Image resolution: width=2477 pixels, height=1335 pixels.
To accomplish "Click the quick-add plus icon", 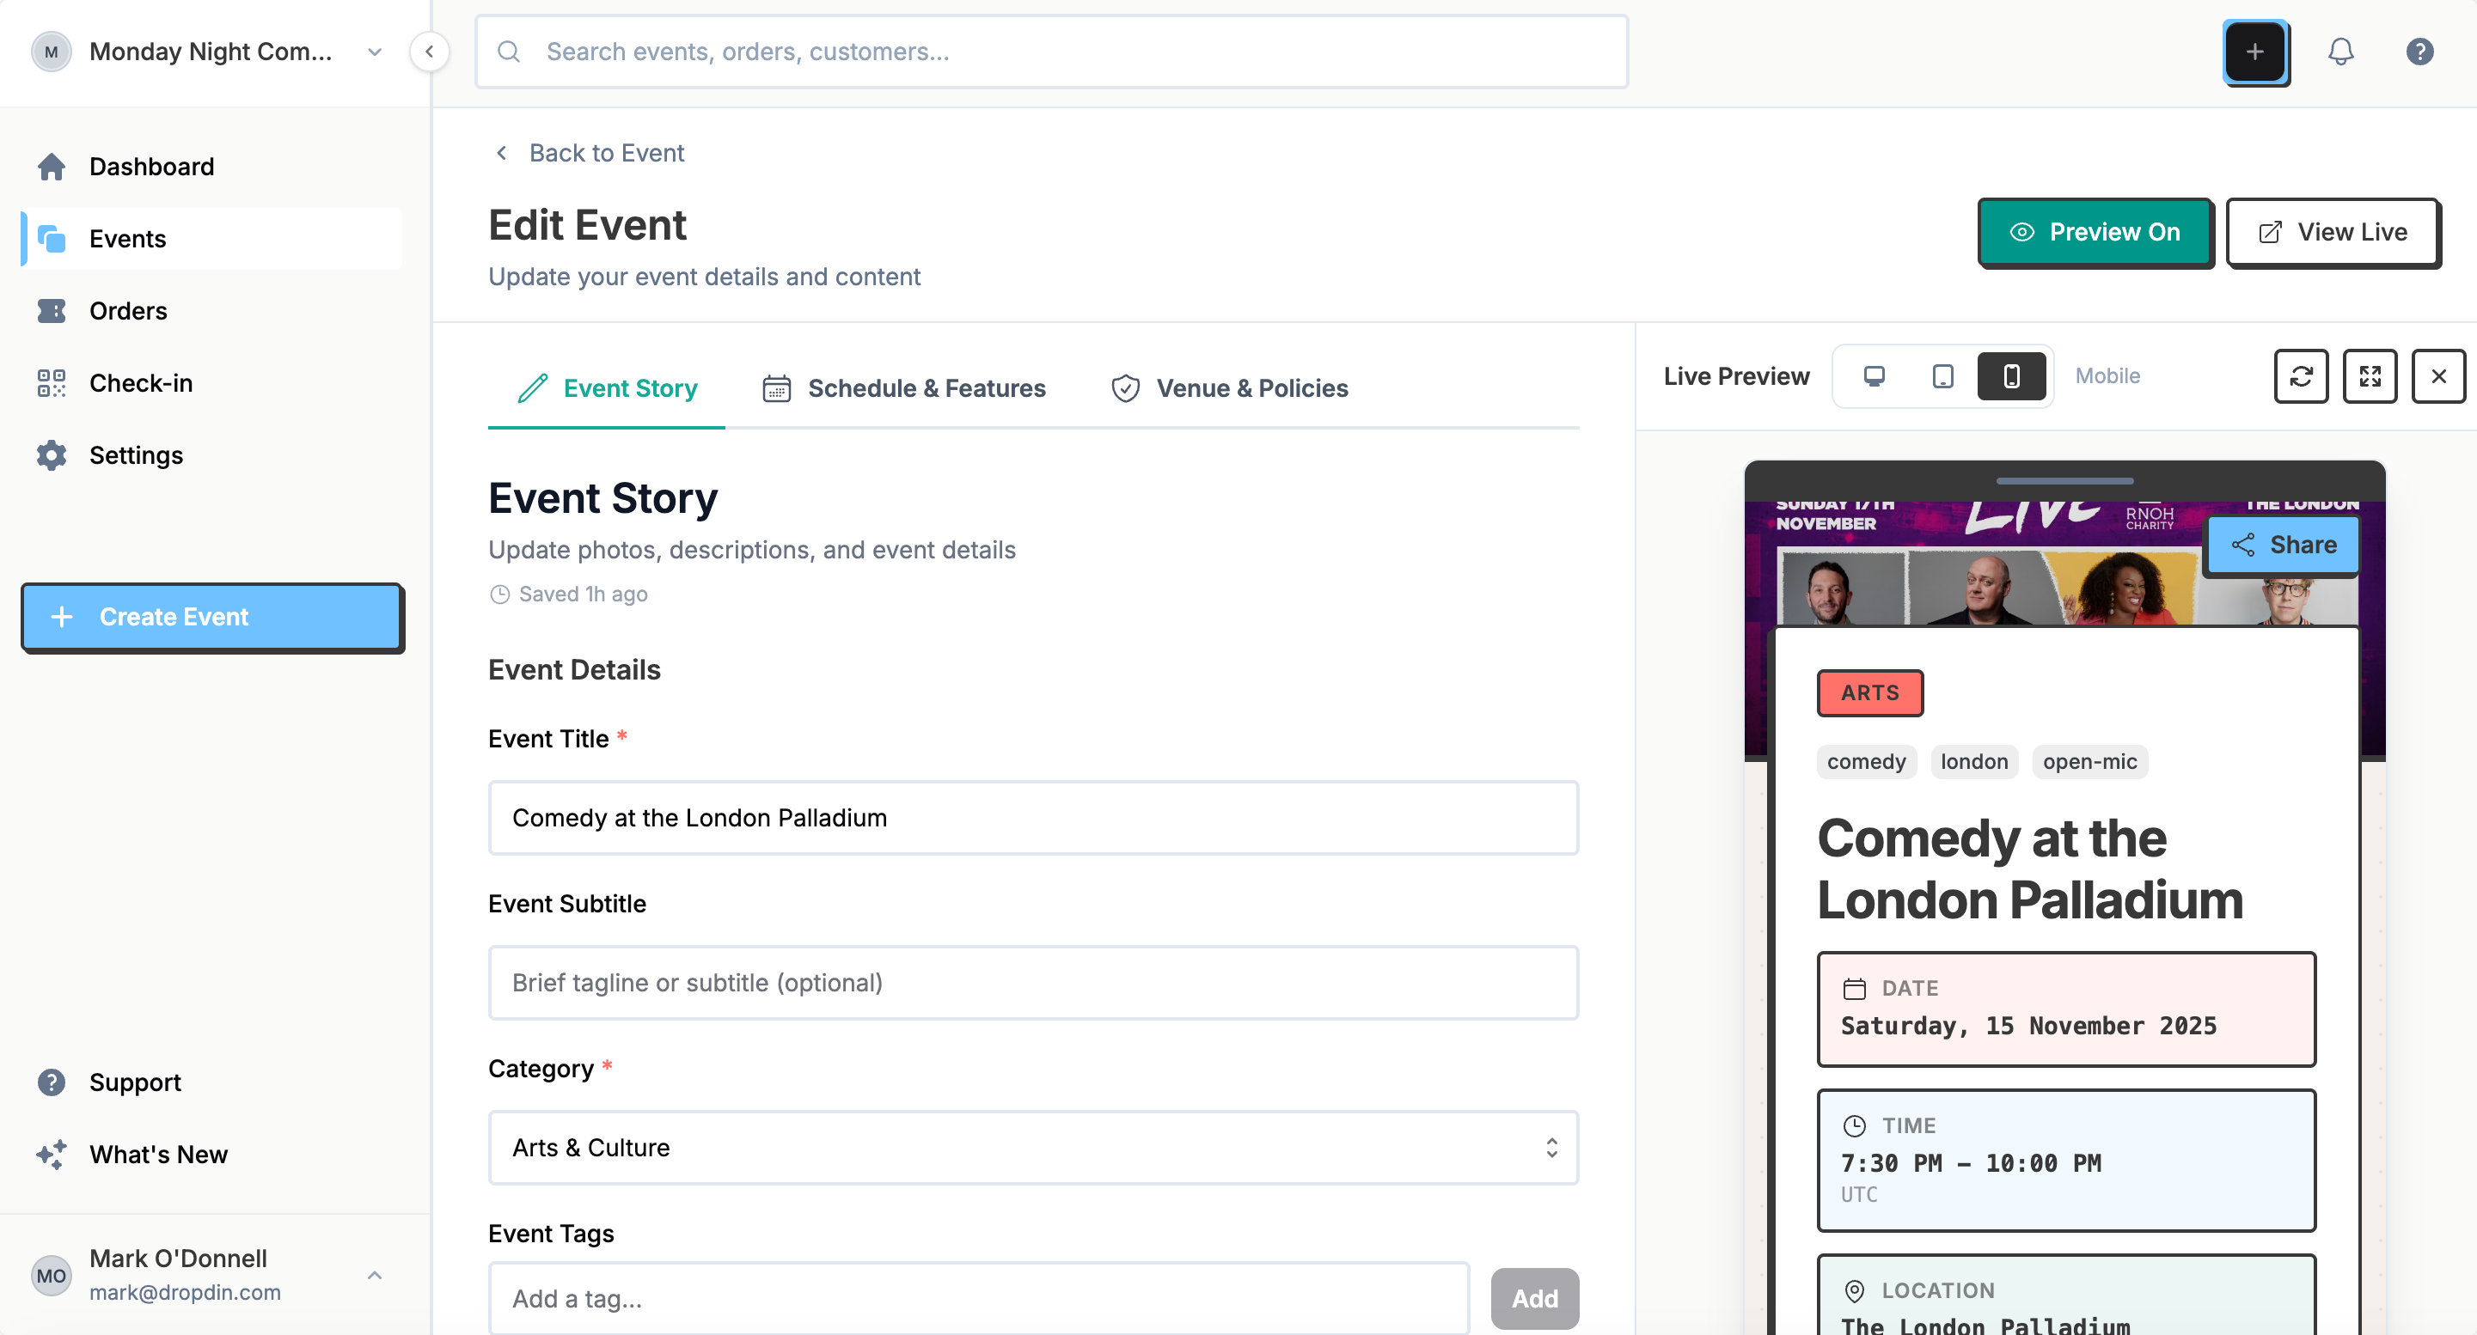I will coord(2256,52).
